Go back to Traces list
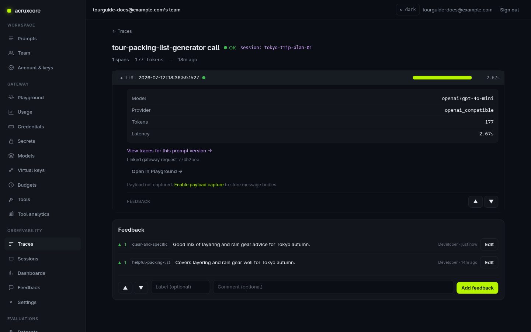The height and width of the screenshot is (332, 531). point(122,31)
